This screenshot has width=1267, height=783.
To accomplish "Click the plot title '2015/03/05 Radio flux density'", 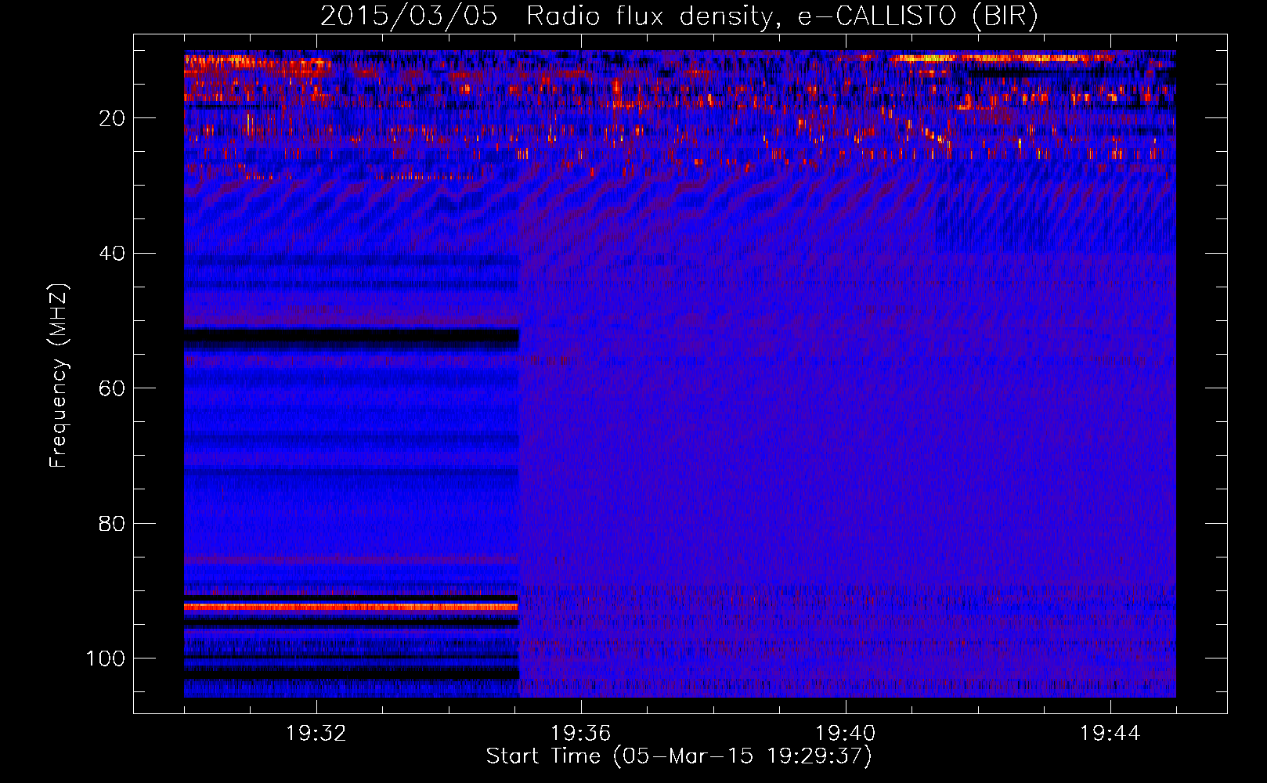I will tap(678, 16).
